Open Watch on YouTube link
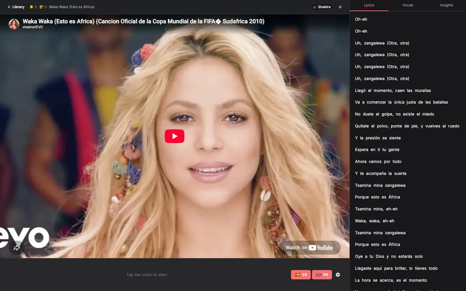 click(309, 248)
